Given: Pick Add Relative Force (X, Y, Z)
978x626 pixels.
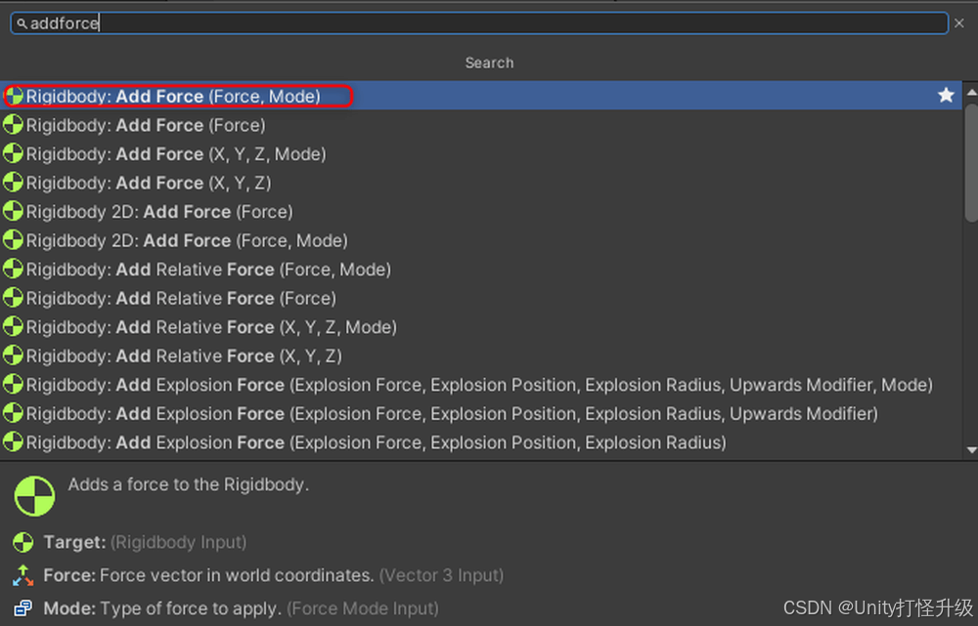Looking at the screenshot, I should [x=480, y=355].
